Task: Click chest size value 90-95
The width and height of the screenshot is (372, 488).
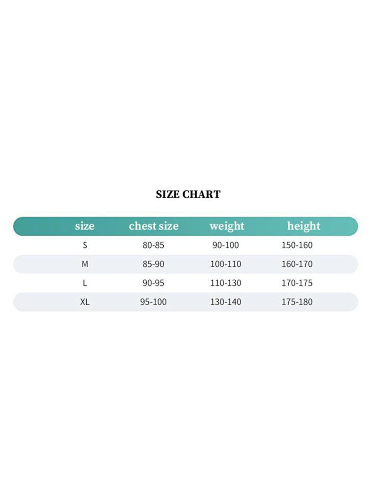Action: [x=153, y=283]
